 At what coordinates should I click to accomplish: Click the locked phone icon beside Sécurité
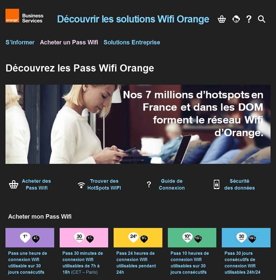coord(217,184)
